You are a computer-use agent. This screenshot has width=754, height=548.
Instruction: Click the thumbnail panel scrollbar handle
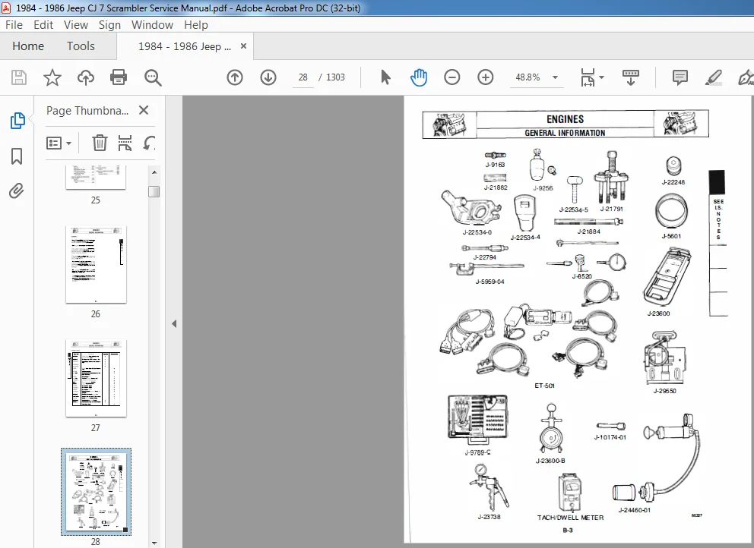[x=154, y=191]
